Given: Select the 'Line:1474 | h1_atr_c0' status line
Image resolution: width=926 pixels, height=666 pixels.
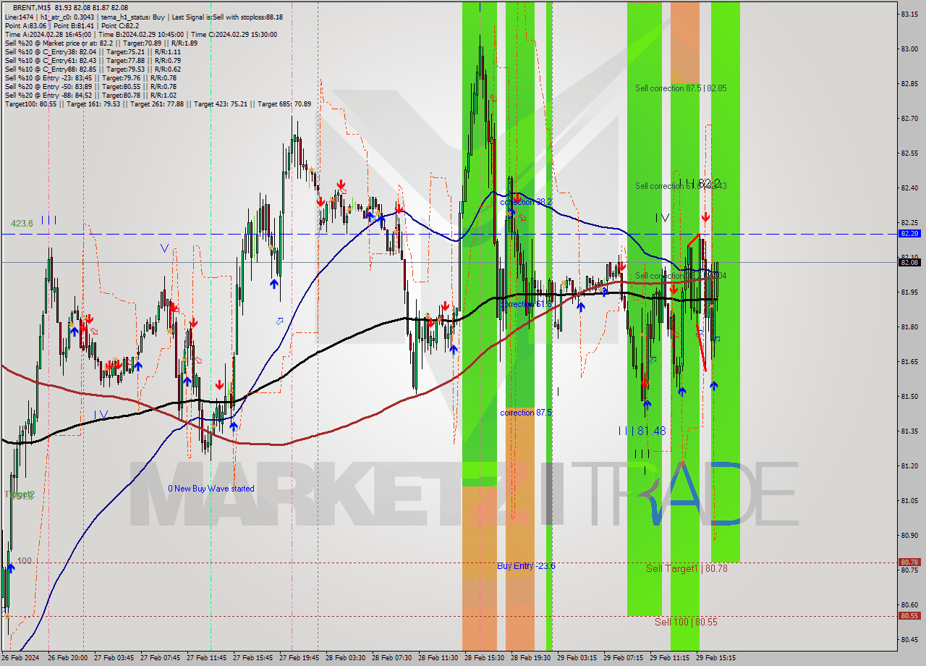Looking at the screenshot, I should (143, 17).
